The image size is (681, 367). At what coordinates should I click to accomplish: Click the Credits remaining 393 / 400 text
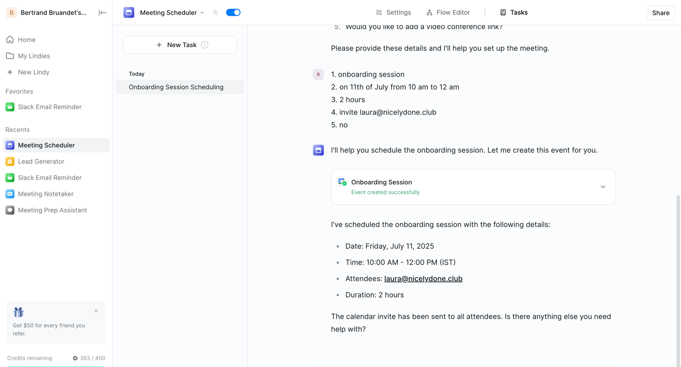(x=56, y=358)
